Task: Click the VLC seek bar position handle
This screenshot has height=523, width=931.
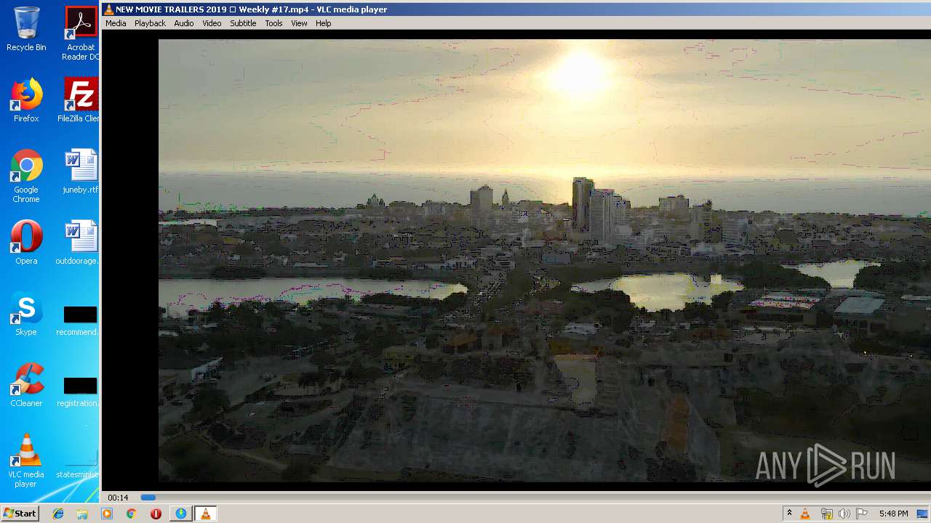Action: [148, 498]
